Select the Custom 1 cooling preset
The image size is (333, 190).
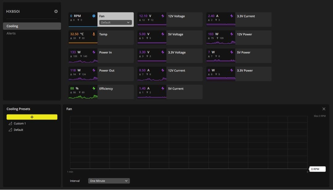(x=20, y=123)
